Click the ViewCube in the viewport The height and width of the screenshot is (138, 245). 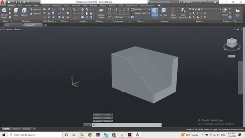pyautogui.click(x=232, y=43)
